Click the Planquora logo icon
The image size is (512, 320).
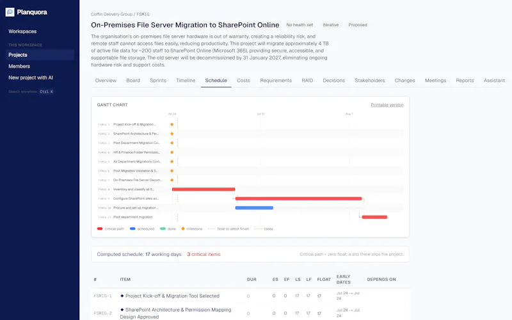tap(10, 12)
